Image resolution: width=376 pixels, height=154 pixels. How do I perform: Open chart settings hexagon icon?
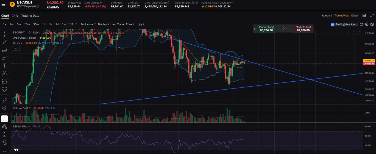[366, 24]
